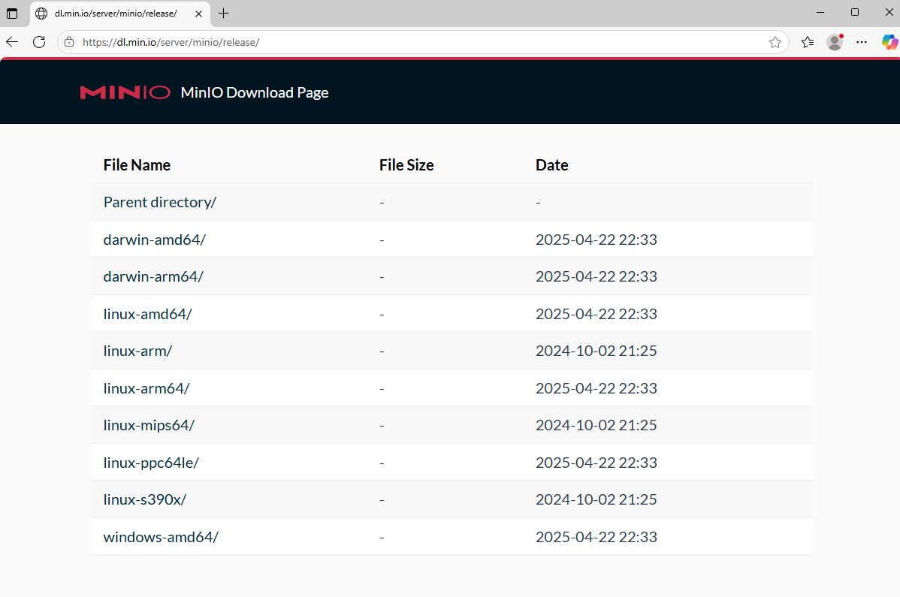Open linux-ppc64le/ folder link

pyautogui.click(x=151, y=463)
